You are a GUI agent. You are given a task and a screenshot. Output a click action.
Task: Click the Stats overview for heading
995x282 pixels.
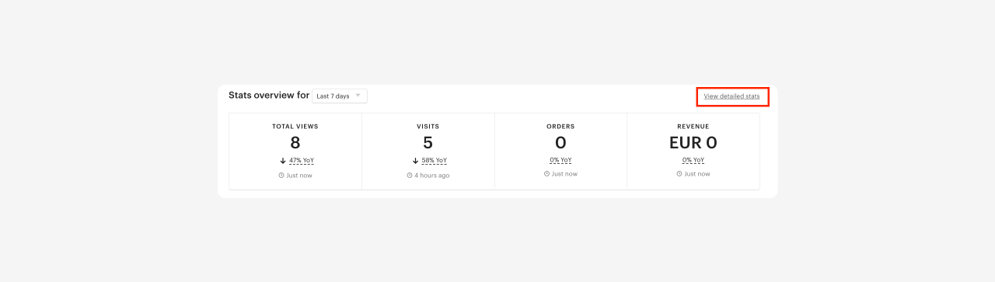(269, 96)
